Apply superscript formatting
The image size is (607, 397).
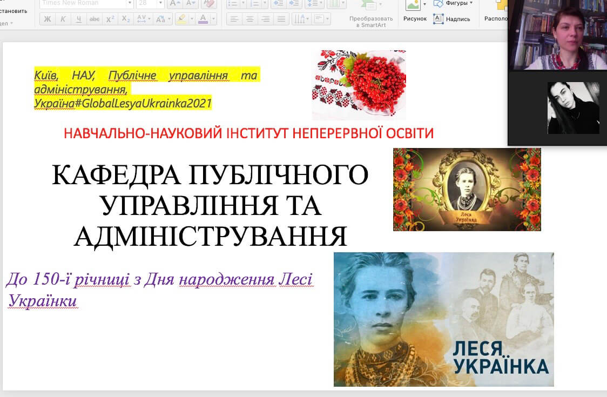tap(110, 19)
